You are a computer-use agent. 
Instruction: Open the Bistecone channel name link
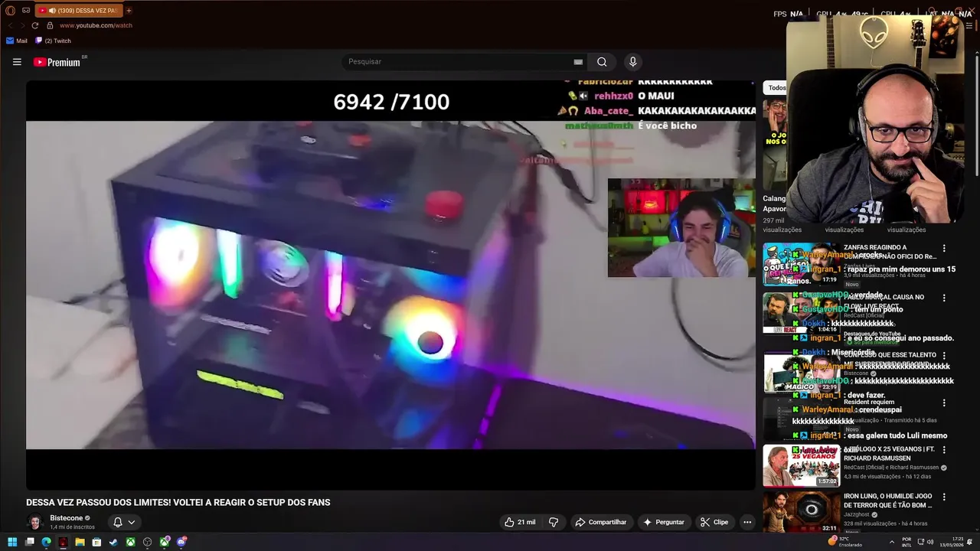pyautogui.click(x=66, y=518)
